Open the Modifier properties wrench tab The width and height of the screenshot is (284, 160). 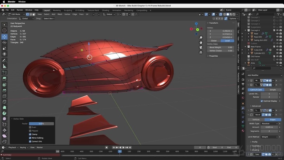243,108
